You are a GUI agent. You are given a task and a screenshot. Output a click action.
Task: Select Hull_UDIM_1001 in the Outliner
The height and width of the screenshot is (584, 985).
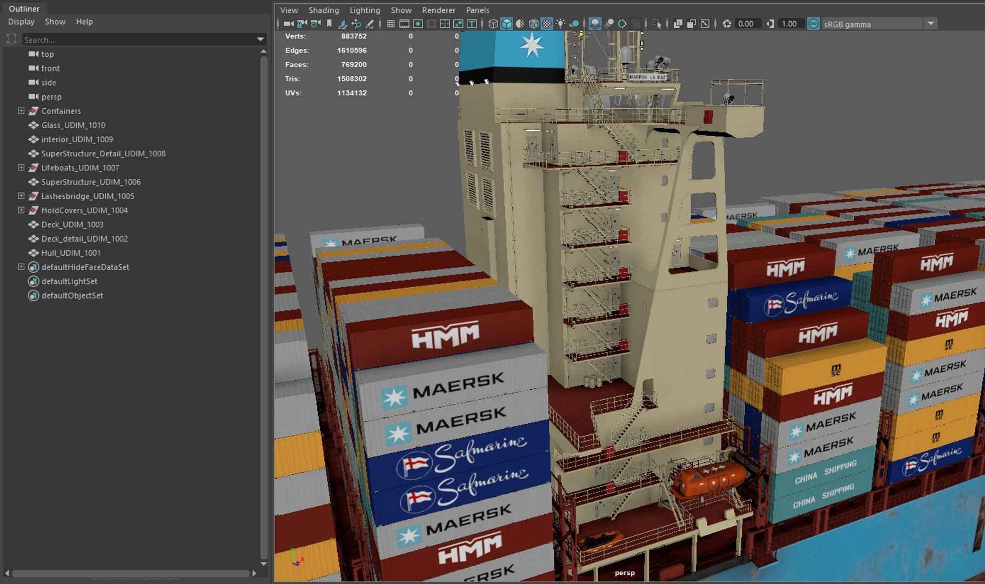[x=71, y=253]
